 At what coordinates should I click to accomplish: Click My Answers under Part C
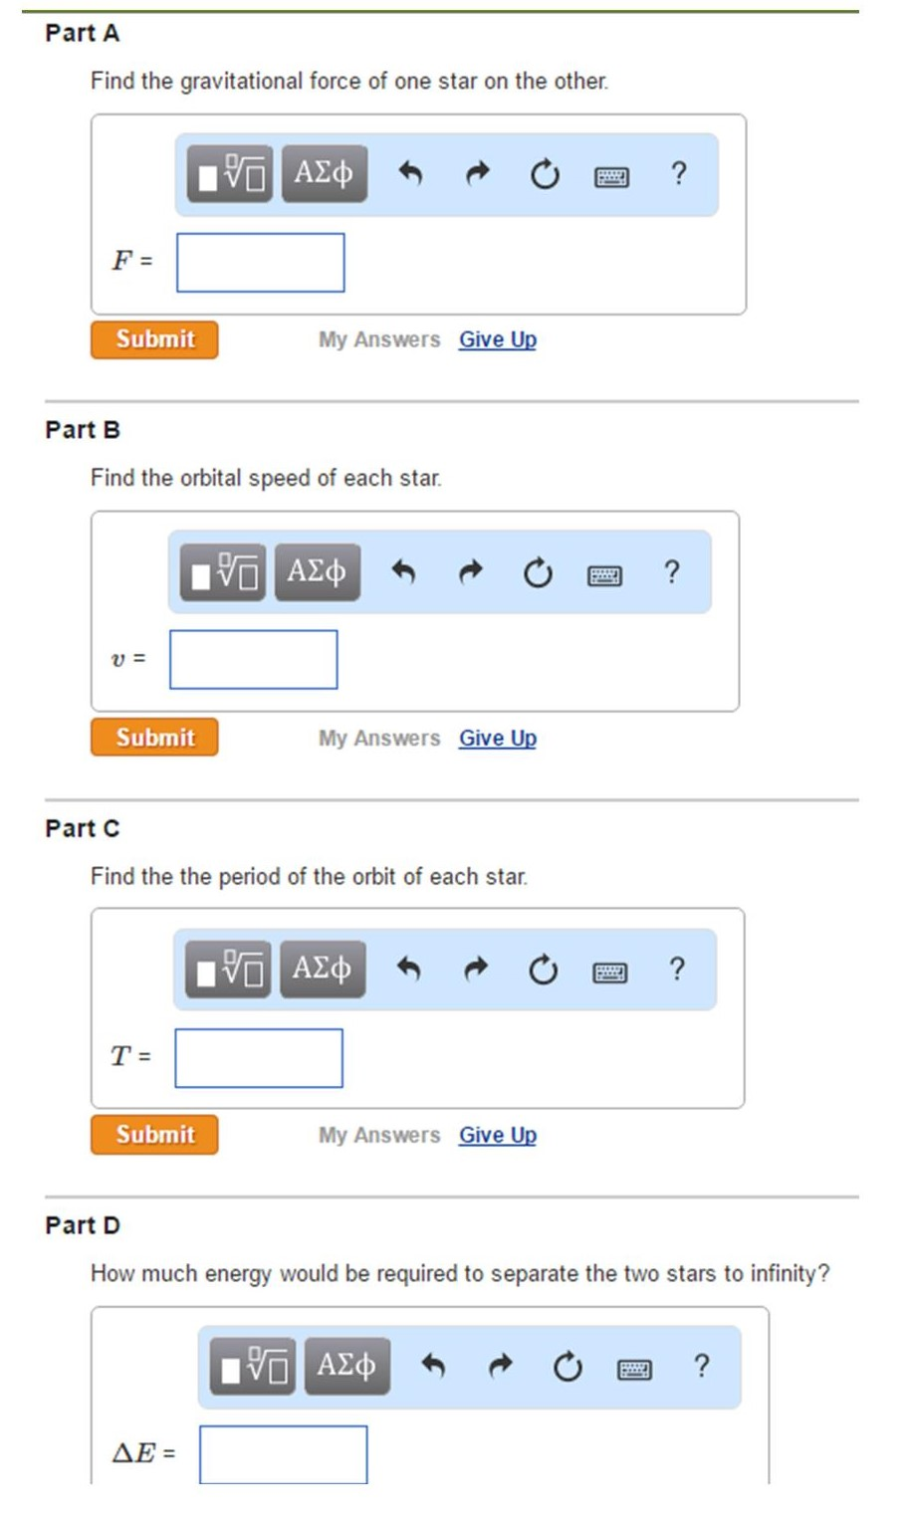[378, 1134]
